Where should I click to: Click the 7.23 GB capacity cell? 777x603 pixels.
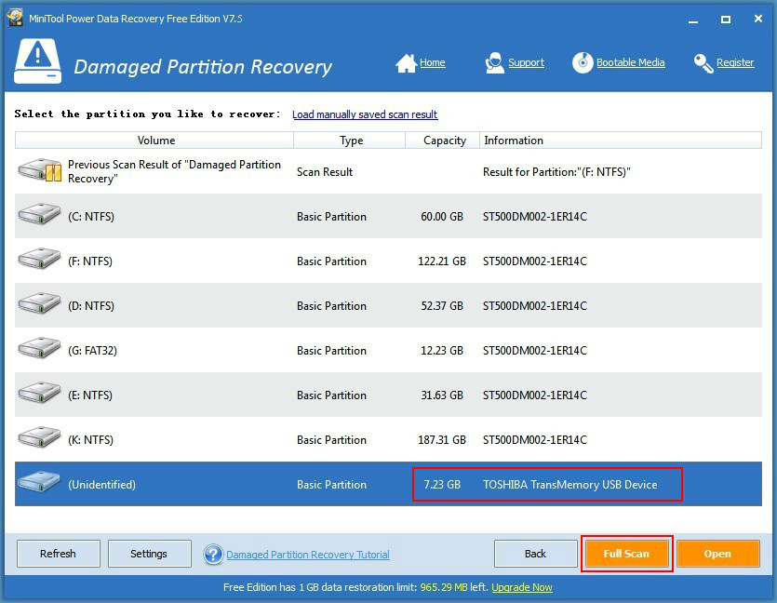[442, 484]
